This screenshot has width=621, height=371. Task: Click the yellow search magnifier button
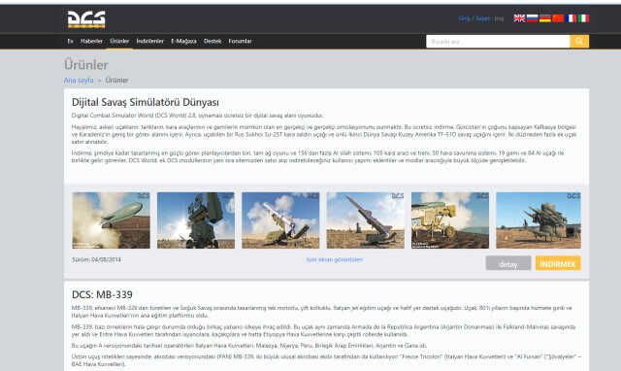pos(579,41)
